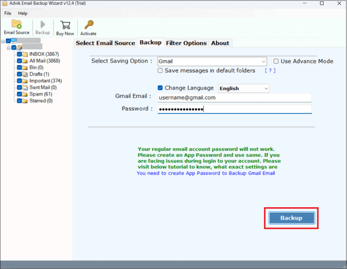The width and height of the screenshot is (347, 269).
Task: Uncheck the root computer node checkbox
Action: tap(8, 41)
